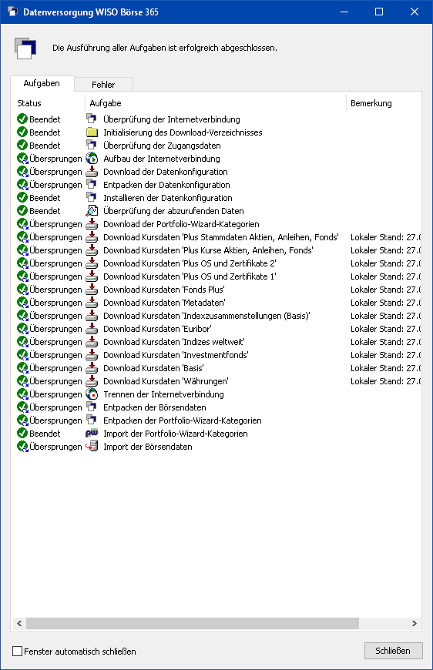Screen dimensions: 433x670
Task: Click the Aufgabe column header
Action: [216, 103]
